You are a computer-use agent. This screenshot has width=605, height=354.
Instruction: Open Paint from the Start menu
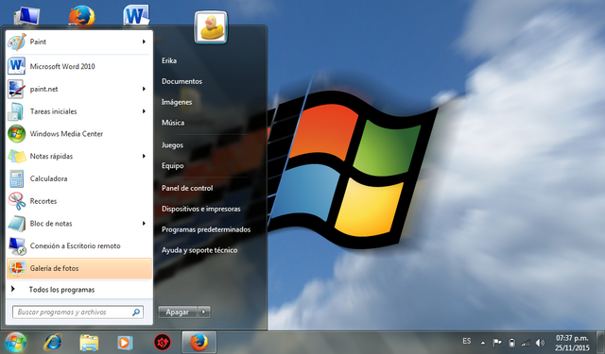[79, 42]
